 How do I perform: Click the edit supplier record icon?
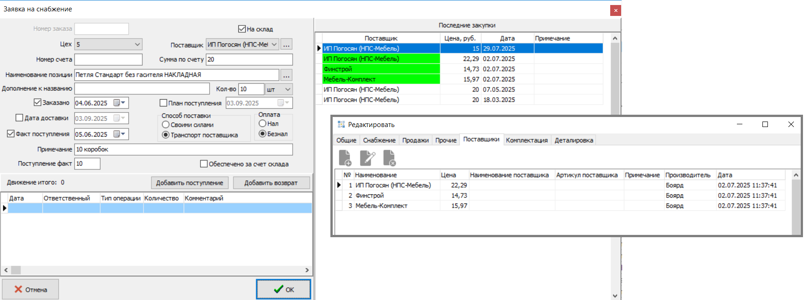coord(367,158)
